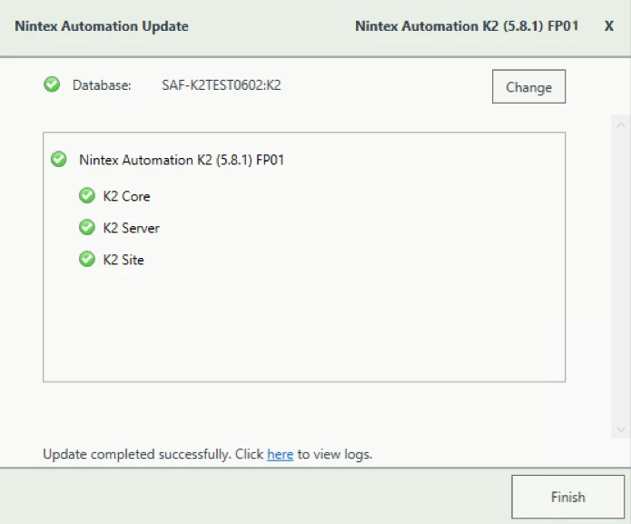The height and width of the screenshot is (524, 631).
Task: Click the green check icon for K2 Site
Action: click(87, 259)
